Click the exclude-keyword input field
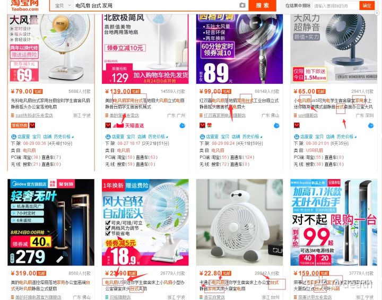The image size is (382, 300). pyautogui.click(x=336, y=6)
